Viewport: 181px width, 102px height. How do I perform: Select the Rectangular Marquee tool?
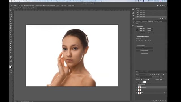point(11,12)
